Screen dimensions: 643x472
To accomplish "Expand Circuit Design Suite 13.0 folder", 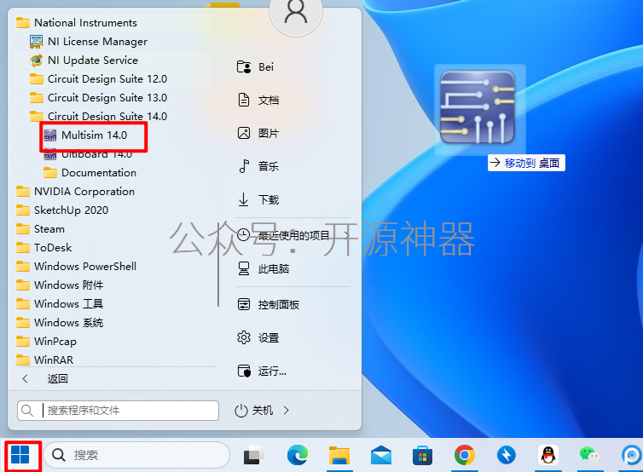I will click(x=98, y=97).
